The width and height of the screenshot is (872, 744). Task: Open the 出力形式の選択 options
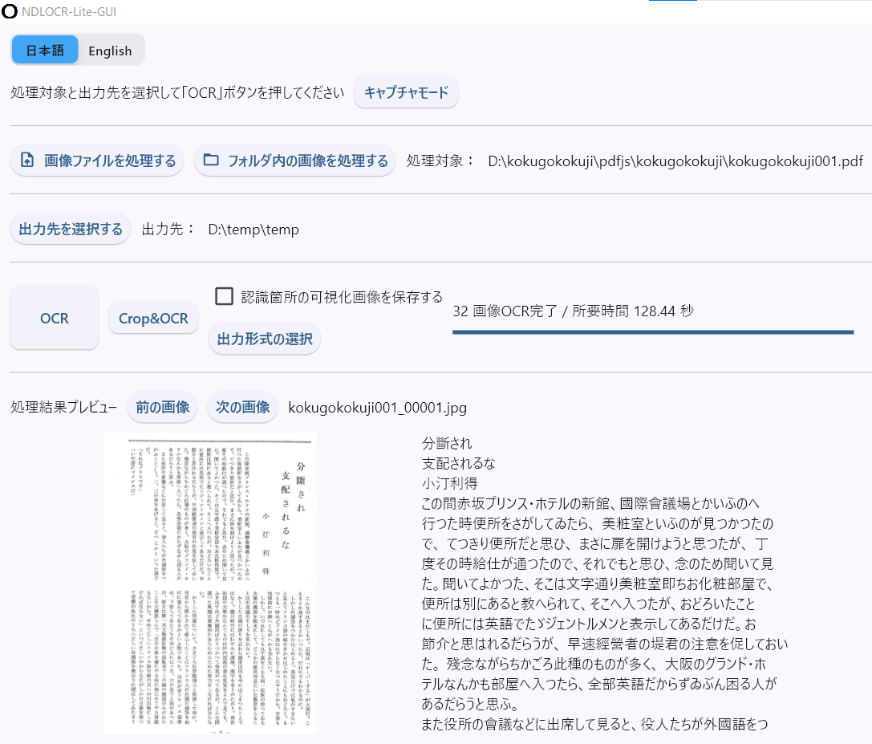coord(264,339)
